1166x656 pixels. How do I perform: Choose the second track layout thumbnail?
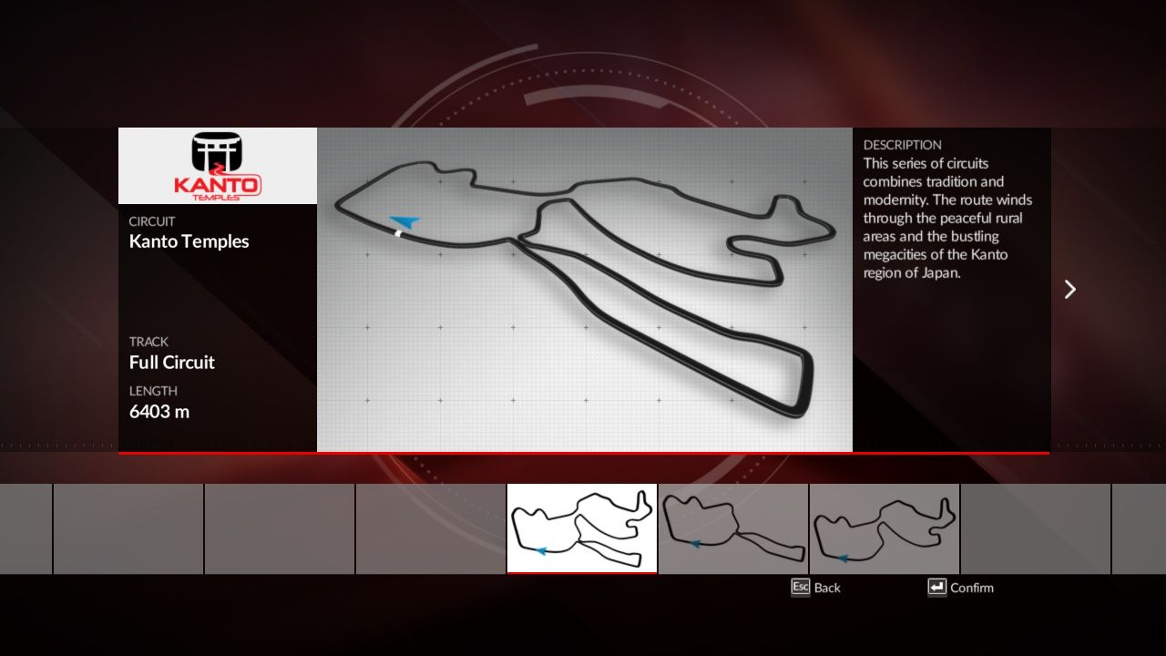(x=733, y=528)
